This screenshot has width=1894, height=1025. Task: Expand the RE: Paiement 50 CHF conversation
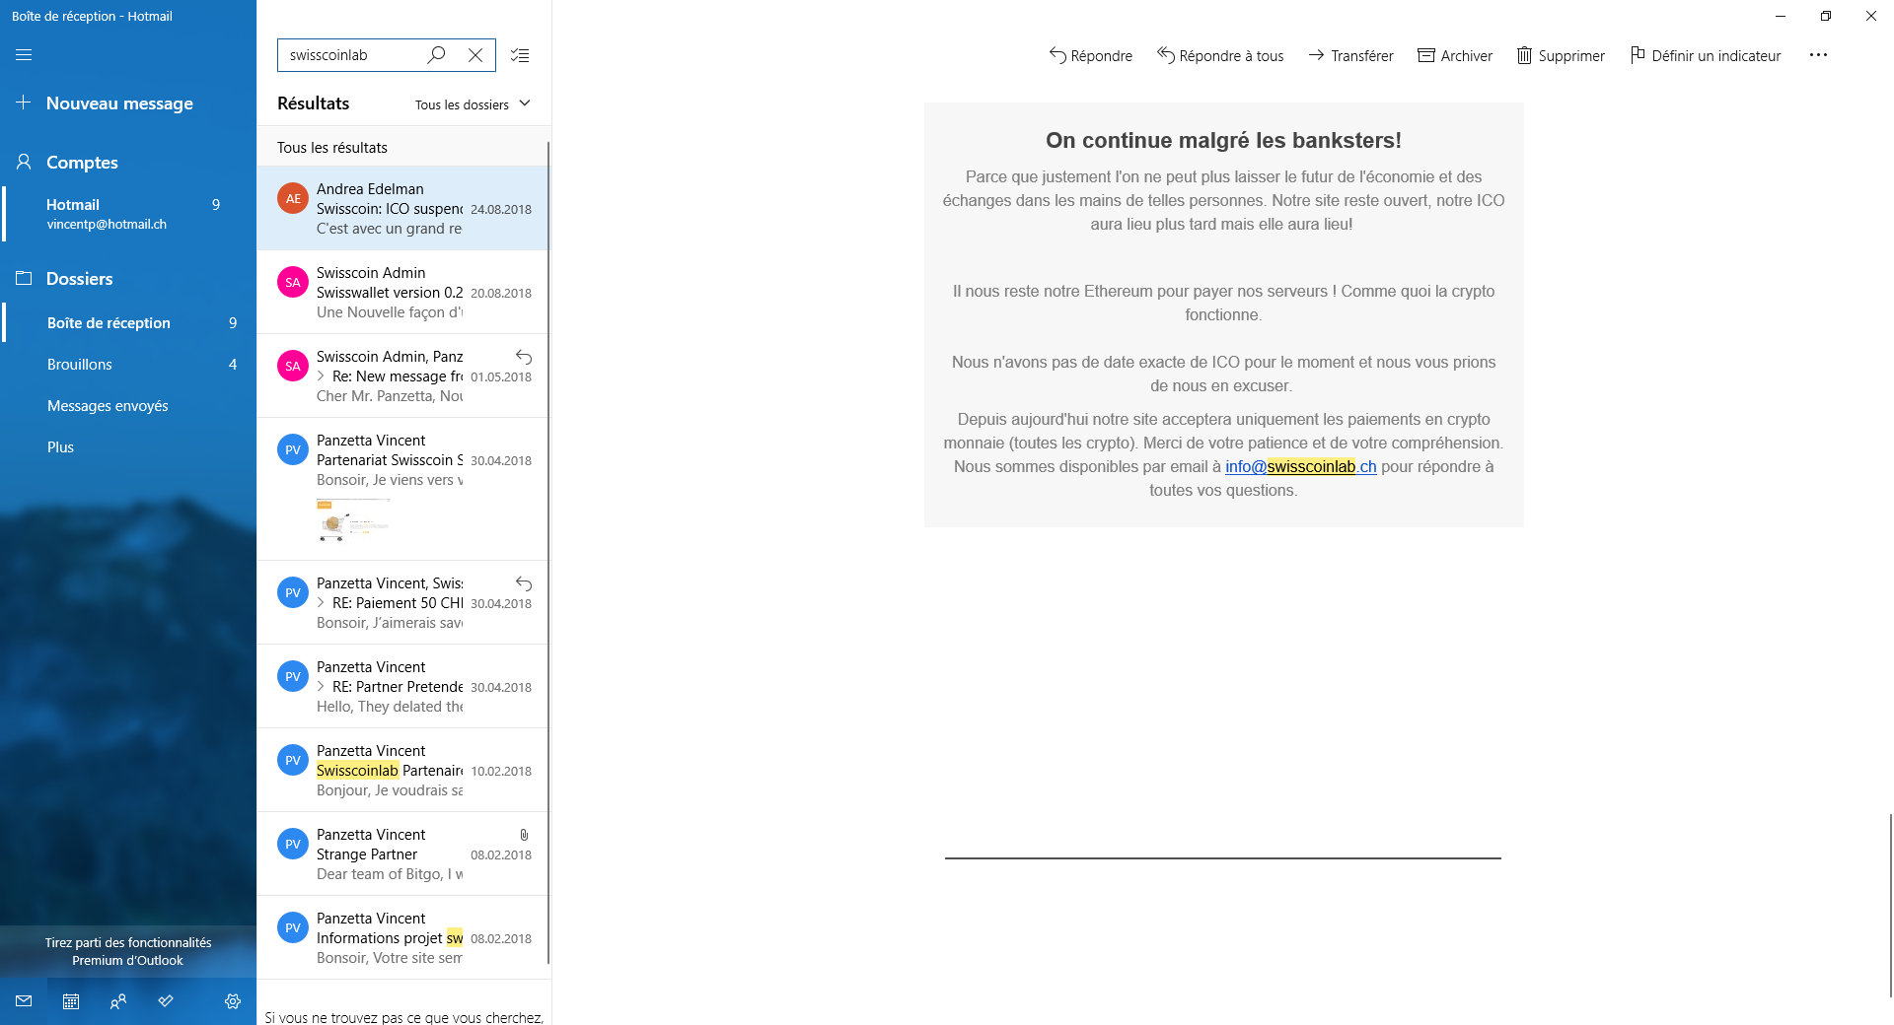tap(321, 603)
